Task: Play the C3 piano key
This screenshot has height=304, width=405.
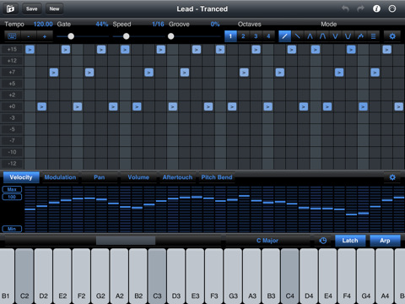Action: coord(157,276)
